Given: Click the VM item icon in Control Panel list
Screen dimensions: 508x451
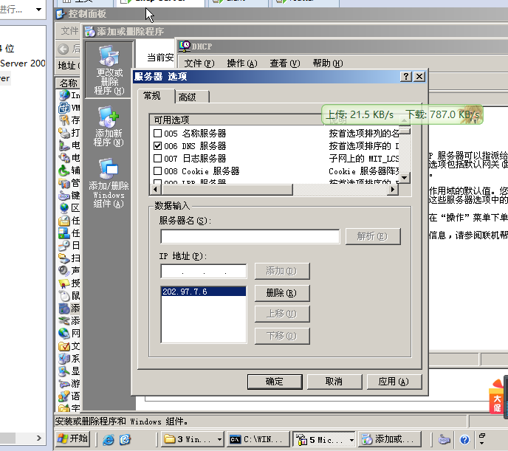Looking at the screenshot, I should pyautogui.click(x=64, y=108).
